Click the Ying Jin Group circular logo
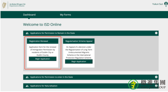Viewport: 168px width, 92px height. (133, 85)
